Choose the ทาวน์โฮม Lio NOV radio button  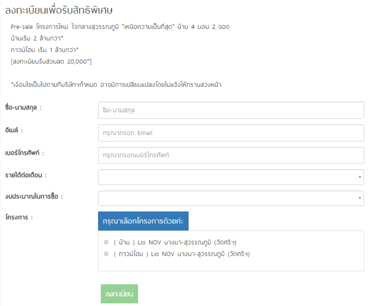(x=106, y=254)
